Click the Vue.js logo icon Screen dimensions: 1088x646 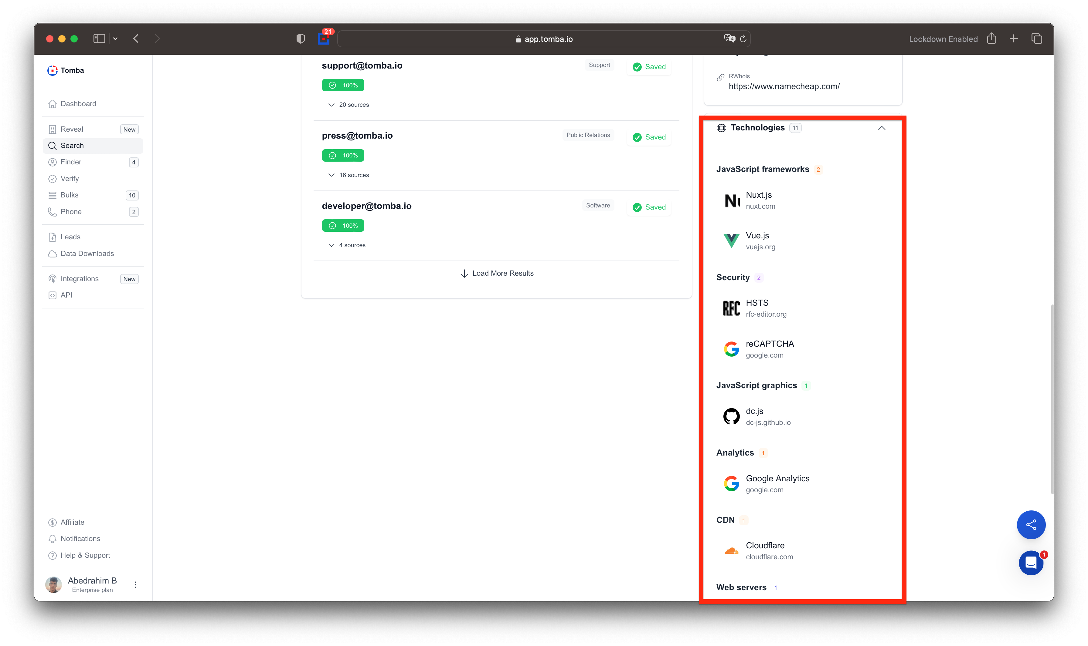click(731, 241)
